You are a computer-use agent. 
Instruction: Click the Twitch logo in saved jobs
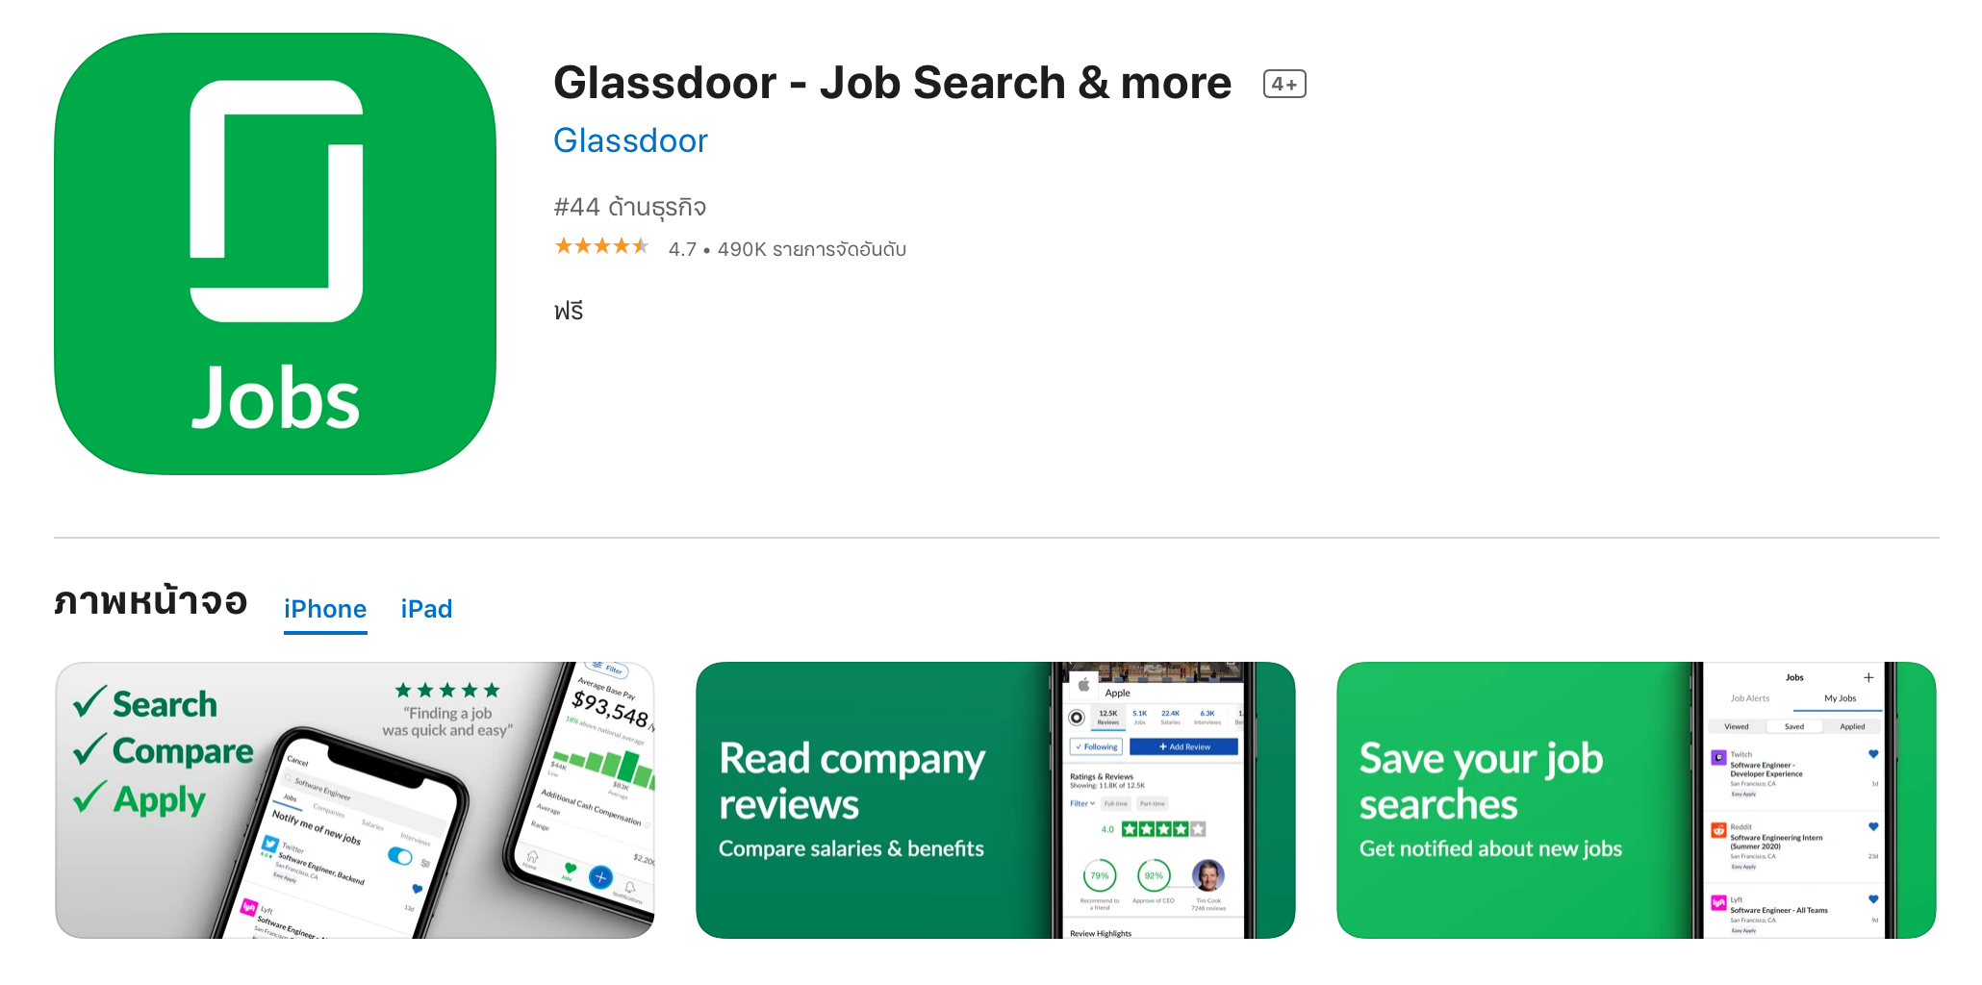[1718, 758]
